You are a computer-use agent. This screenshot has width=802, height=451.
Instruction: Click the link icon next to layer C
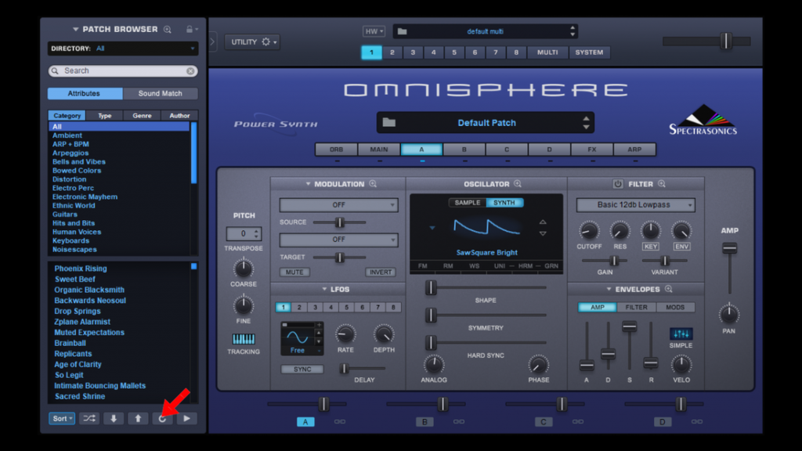[578, 422]
